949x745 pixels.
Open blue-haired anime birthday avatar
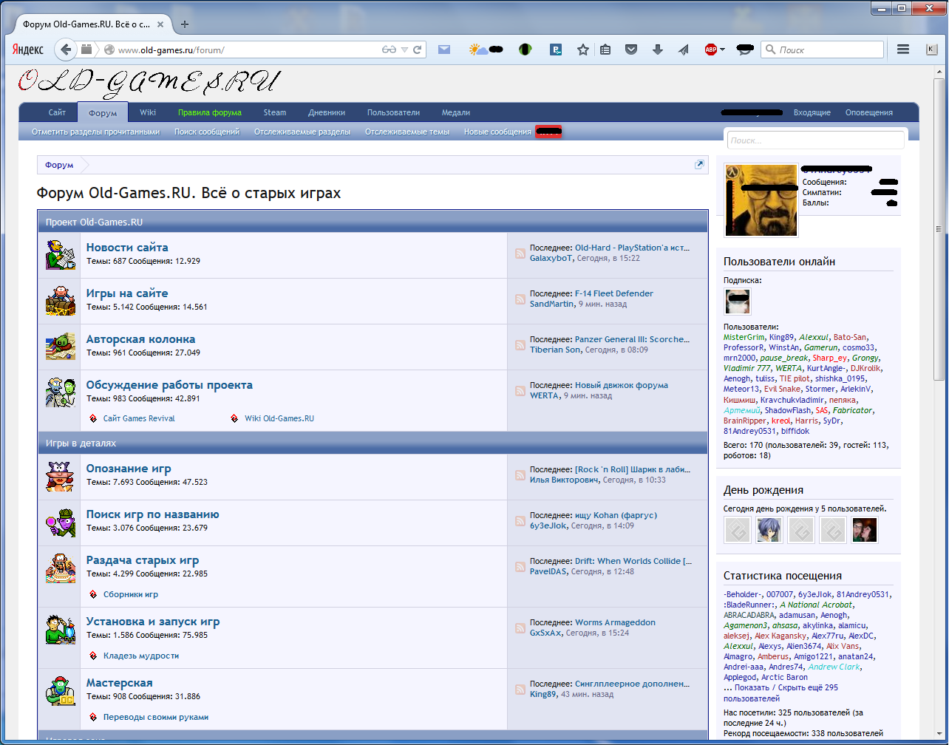coord(769,530)
